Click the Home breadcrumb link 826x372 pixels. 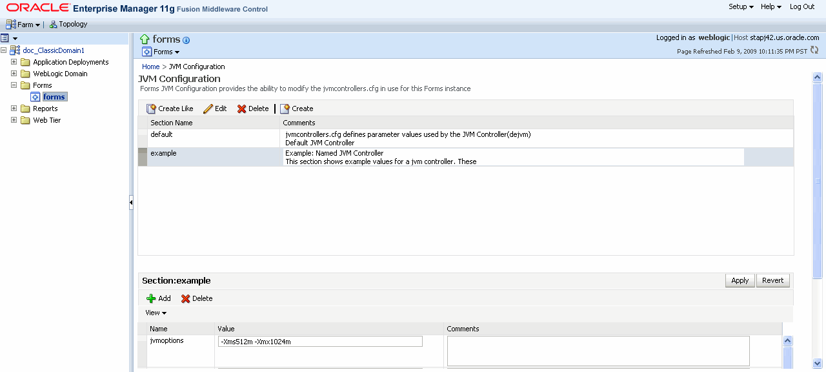click(x=150, y=66)
